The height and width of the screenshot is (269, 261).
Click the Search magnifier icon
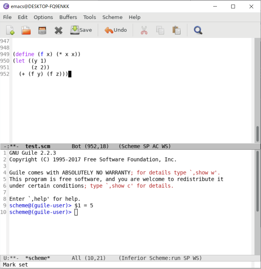[x=198, y=30]
